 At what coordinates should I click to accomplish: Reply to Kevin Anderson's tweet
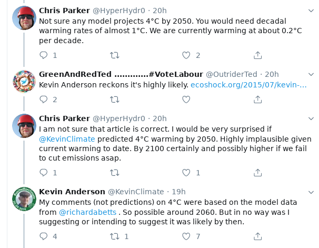44,236
